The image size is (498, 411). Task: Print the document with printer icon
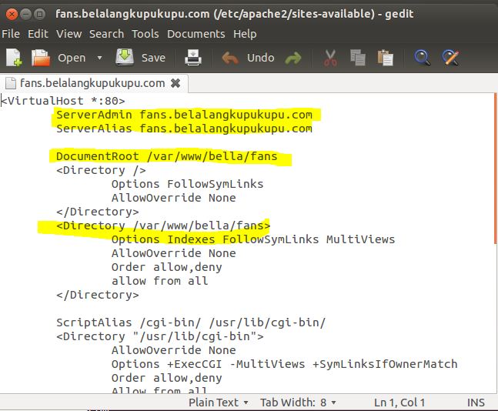193,58
